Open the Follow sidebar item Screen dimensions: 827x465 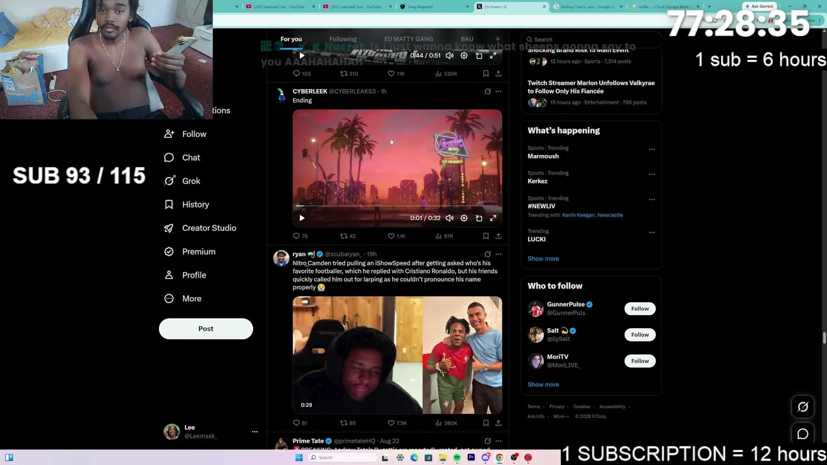(x=185, y=134)
